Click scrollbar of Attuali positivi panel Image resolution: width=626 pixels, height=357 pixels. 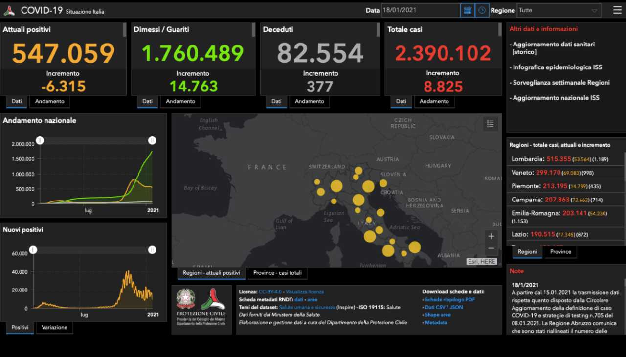pyautogui.click(x=125, y=30)
